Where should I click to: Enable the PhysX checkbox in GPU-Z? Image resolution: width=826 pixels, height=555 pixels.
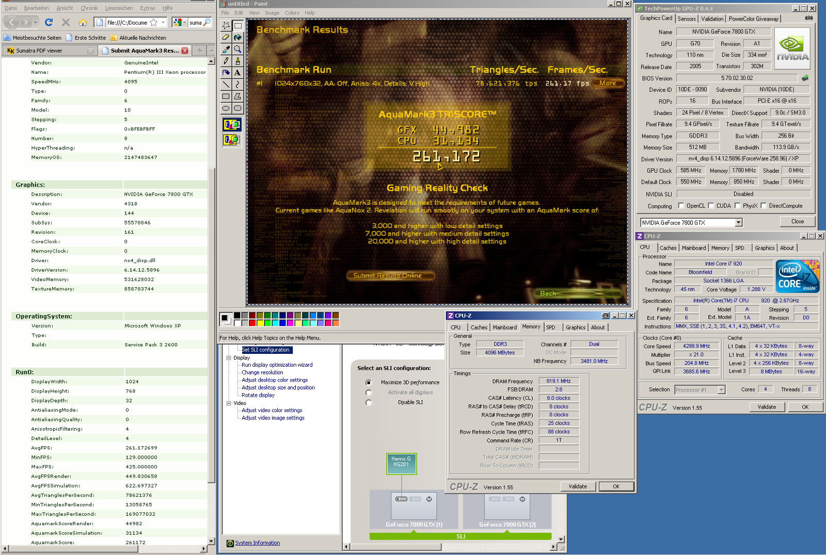[737, 206]
